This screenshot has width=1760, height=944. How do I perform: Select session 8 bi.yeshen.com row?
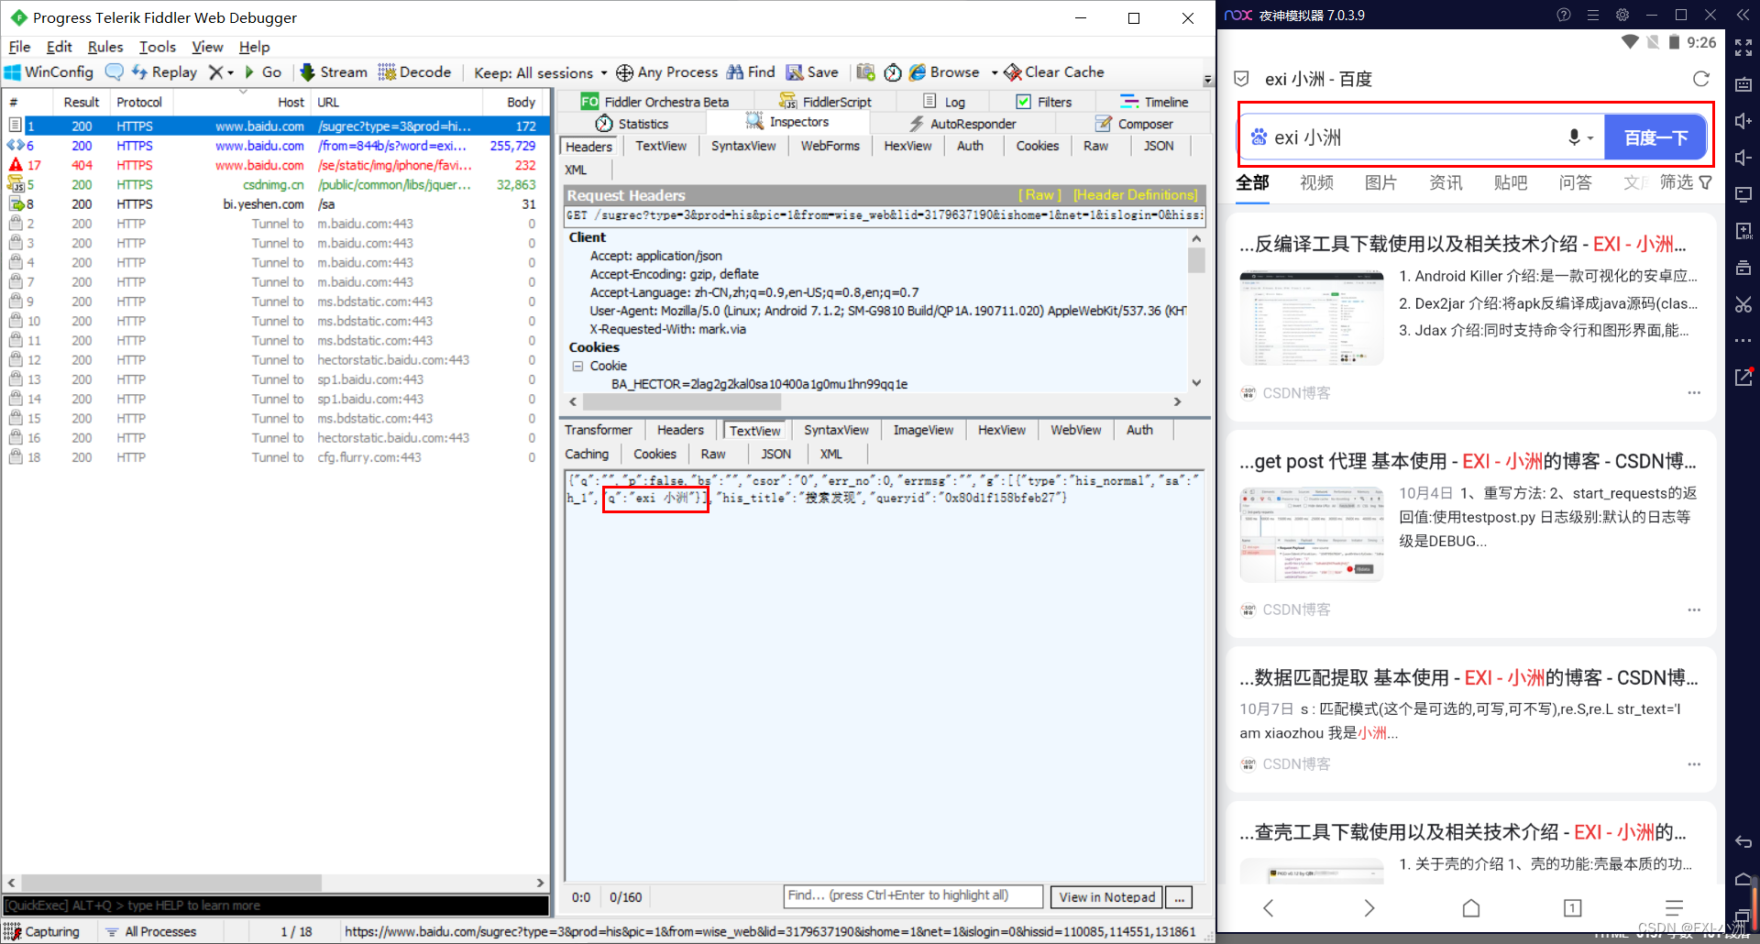(x=275, y=204)
